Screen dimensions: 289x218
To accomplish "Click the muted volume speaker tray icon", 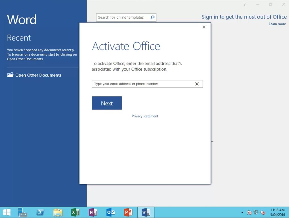I will click(262, 212).
